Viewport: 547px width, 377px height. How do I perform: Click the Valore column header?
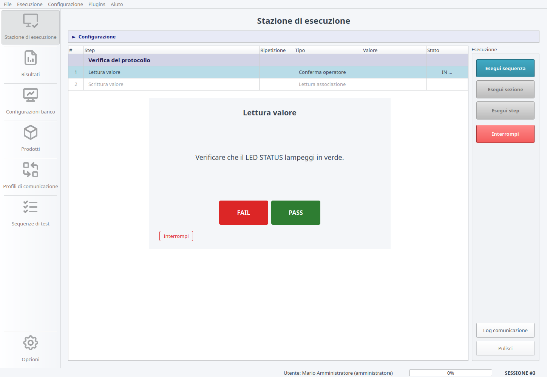[394, 50]
